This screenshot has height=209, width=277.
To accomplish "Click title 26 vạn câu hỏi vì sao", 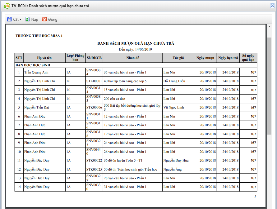I will tap(125, 152).
